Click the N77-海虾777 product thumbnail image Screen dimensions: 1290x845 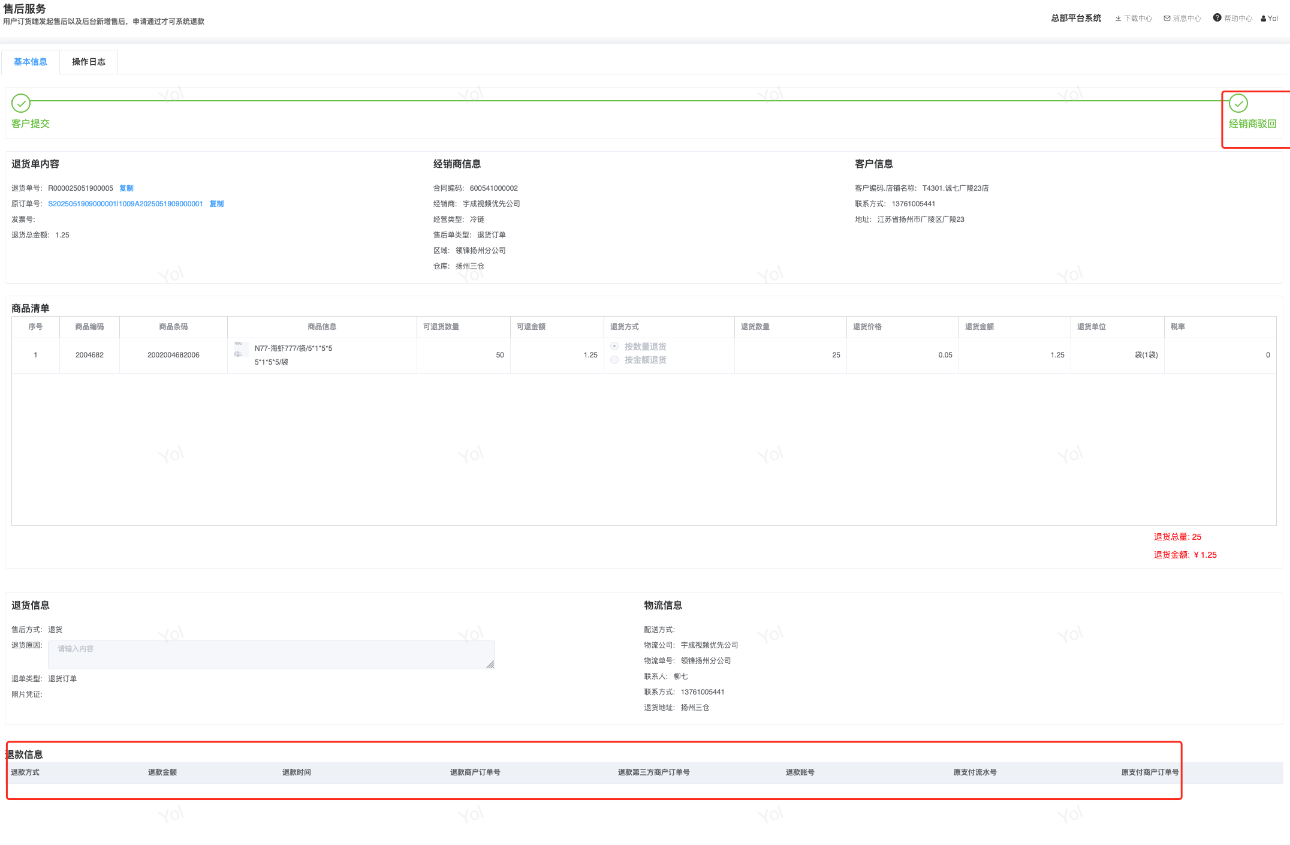[241, 349]
